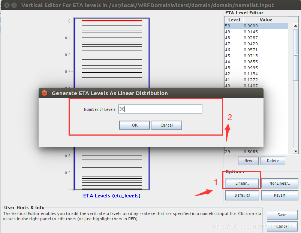The width and height of the screenshot is (301, 233).
Task: Close the Vertical Editor window
Action: click(7, 5)
